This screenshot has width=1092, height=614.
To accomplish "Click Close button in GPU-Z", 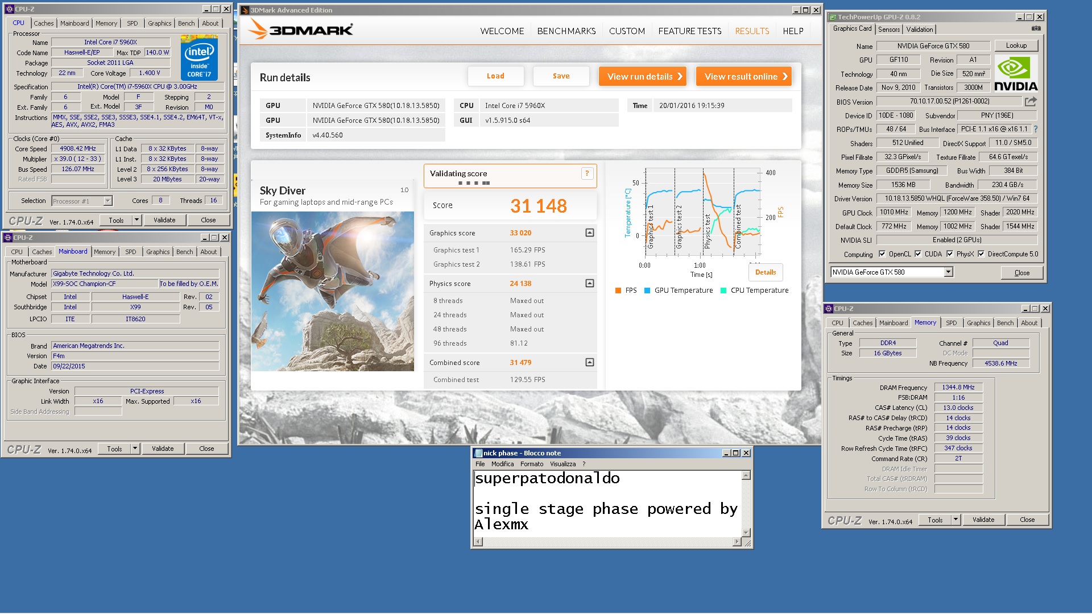I will (1021, 273).
